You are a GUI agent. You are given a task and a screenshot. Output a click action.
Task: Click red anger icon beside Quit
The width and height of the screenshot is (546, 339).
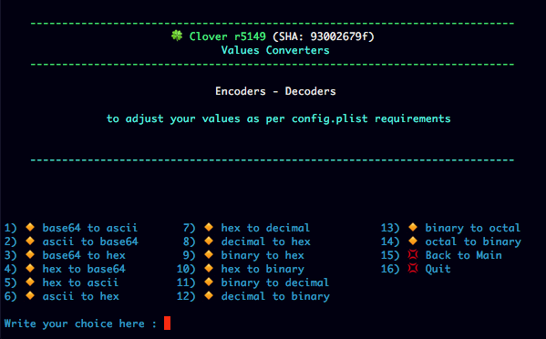[x=413, y=268]
